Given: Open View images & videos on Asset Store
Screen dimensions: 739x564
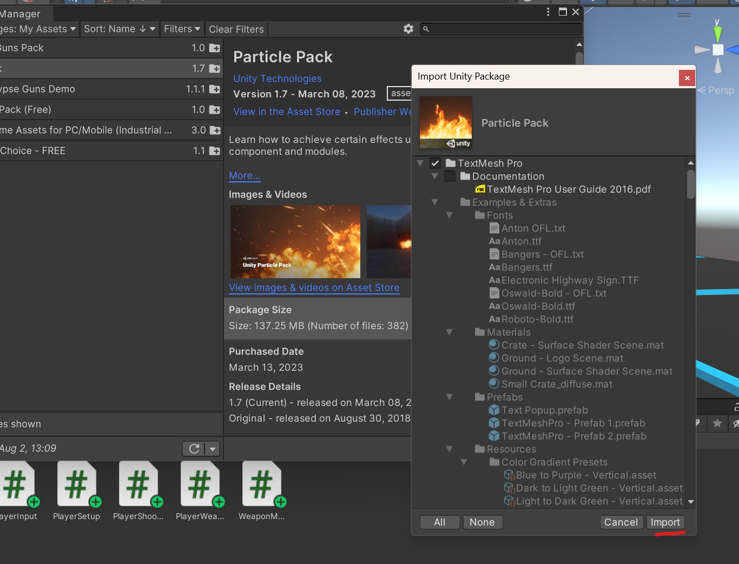Looking at the screenshot, I should 314,287.
